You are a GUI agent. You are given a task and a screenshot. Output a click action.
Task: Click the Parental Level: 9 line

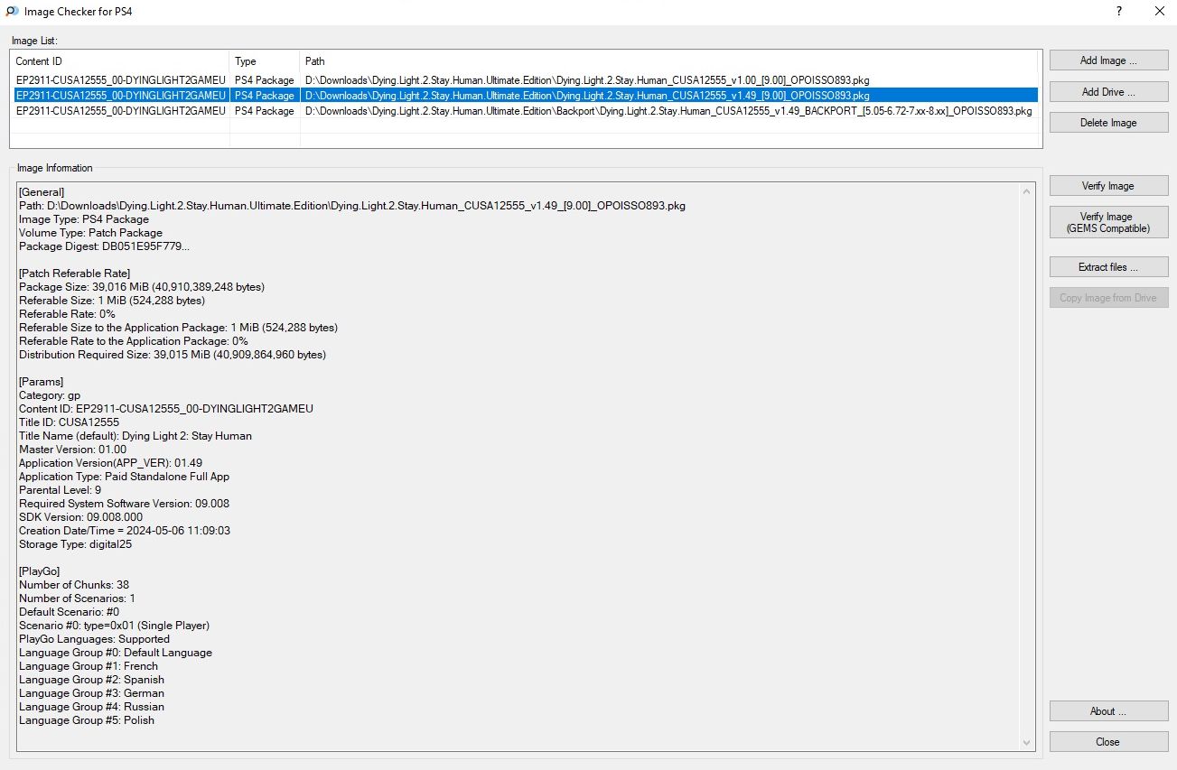click(x=61, y=490)
